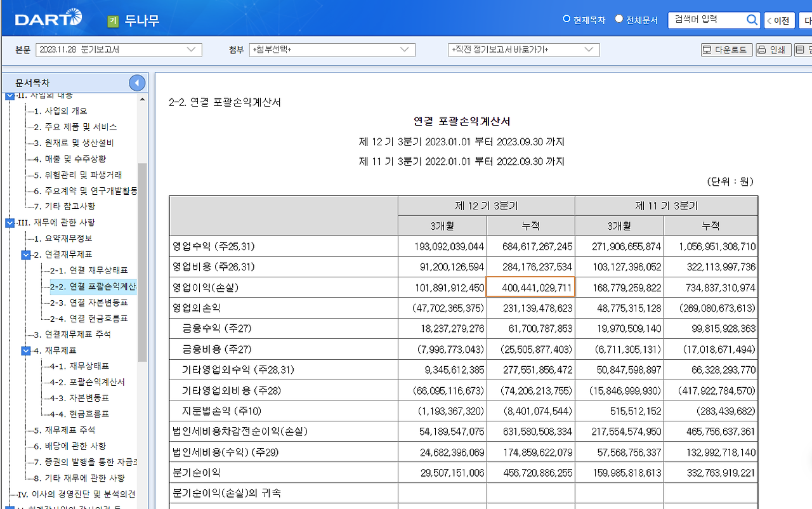Click the value 734,837,310,974

(721, 288)
